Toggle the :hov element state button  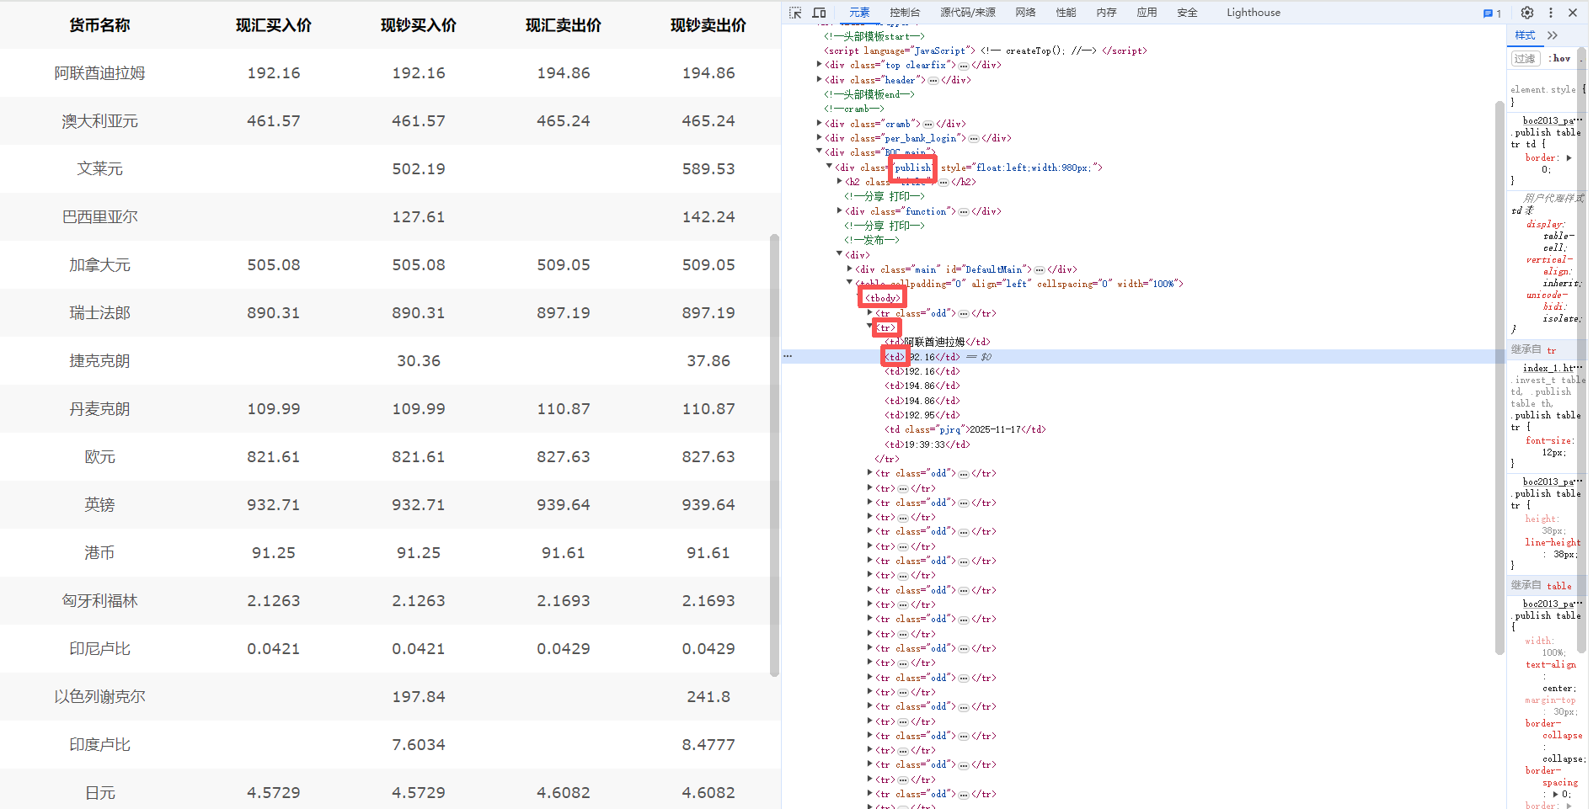pos(1559,59)
